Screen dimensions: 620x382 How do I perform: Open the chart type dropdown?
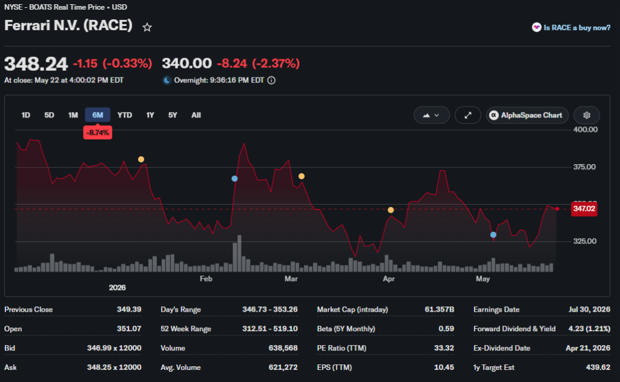tap(431, 115)
